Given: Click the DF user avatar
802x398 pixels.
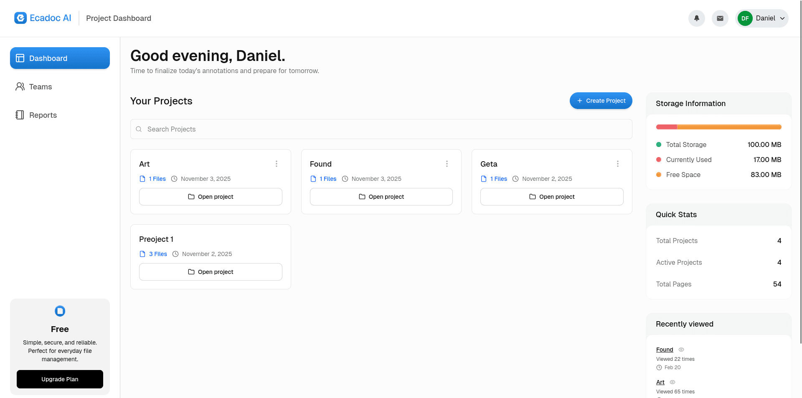Looking at the screenshot, I should [x=745, y=18].
